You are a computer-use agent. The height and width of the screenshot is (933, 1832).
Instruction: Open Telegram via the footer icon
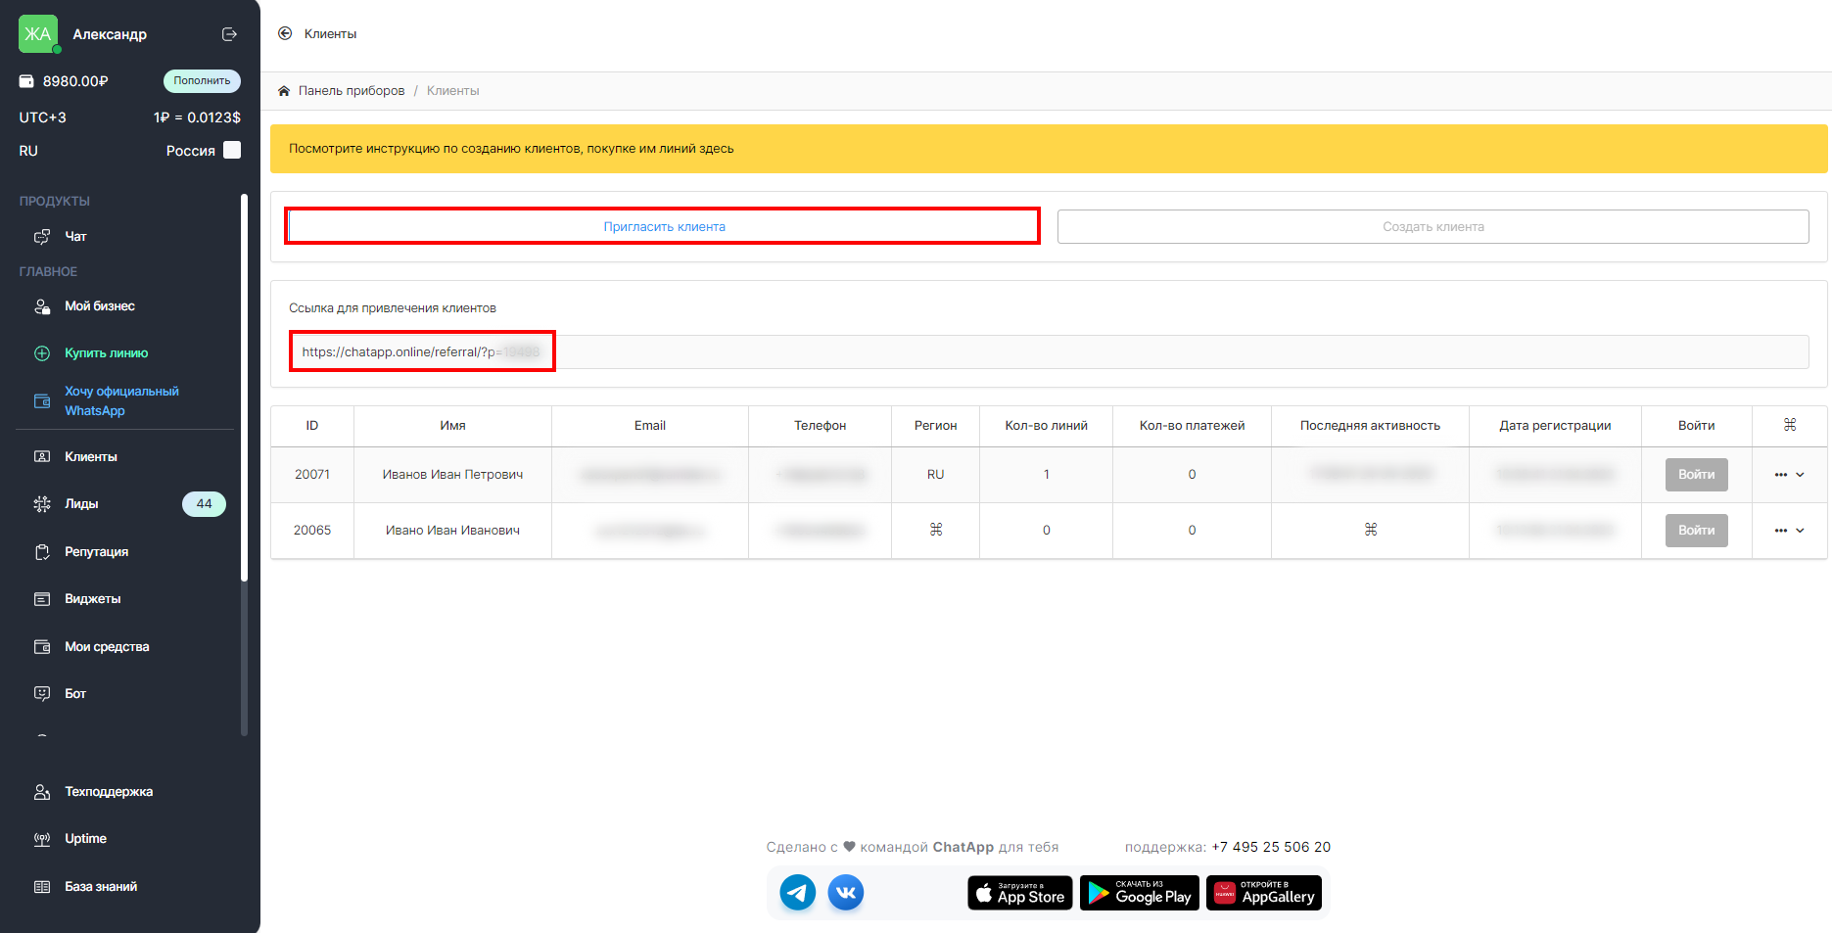click(x=797, y=893)
